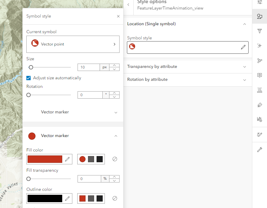Click the wrench configuration icon
The height and width of the screenshot is (208, 267).
[x=260, y=150]
